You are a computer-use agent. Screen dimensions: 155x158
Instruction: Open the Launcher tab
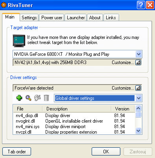pyautogui.click(x=76, y=18)
